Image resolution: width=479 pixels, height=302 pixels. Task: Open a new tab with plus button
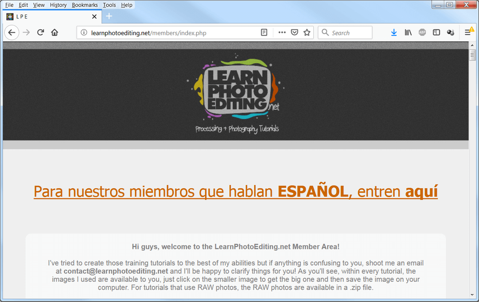[109, 16]
